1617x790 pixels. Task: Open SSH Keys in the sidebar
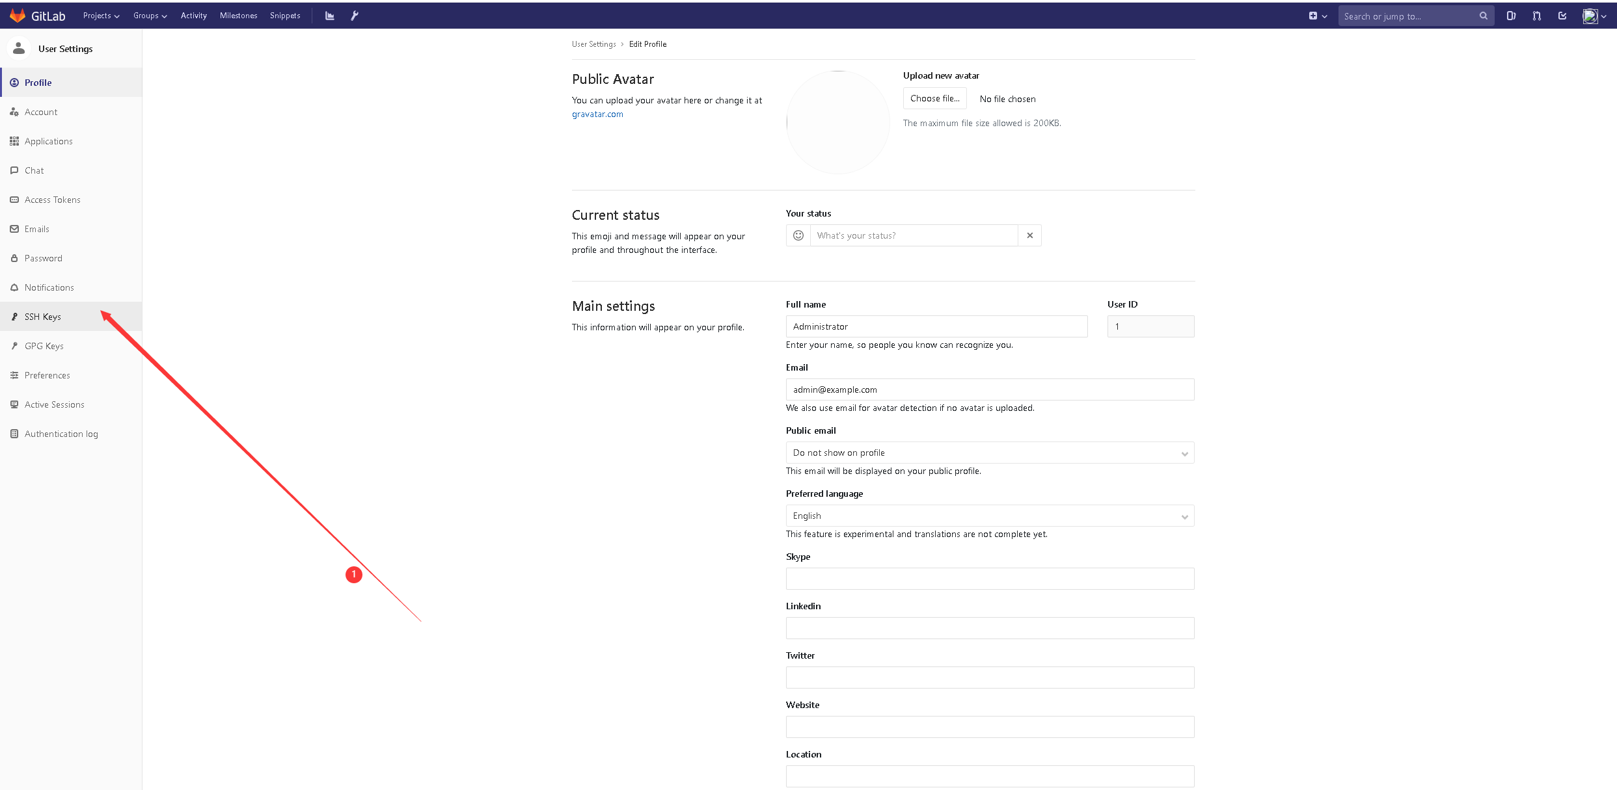(43, 317)
